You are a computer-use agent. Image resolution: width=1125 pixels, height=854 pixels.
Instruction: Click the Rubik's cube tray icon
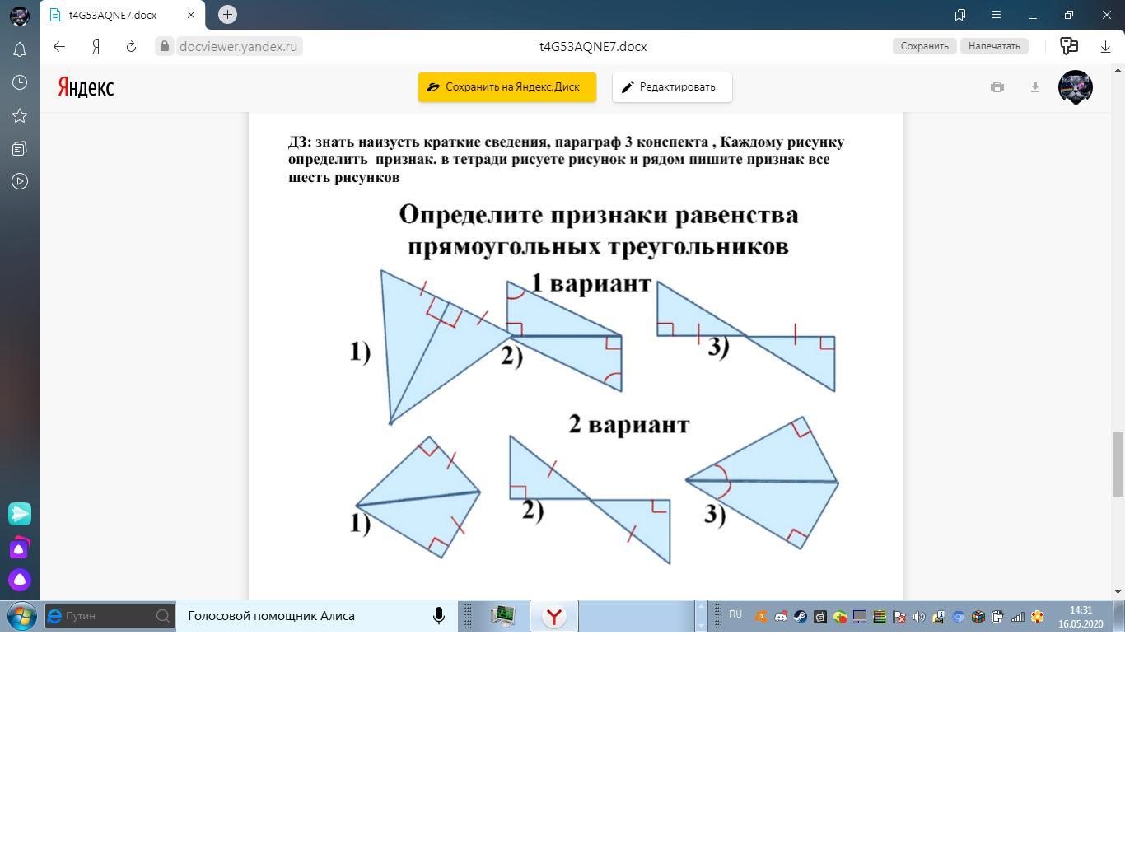point(978,617)
